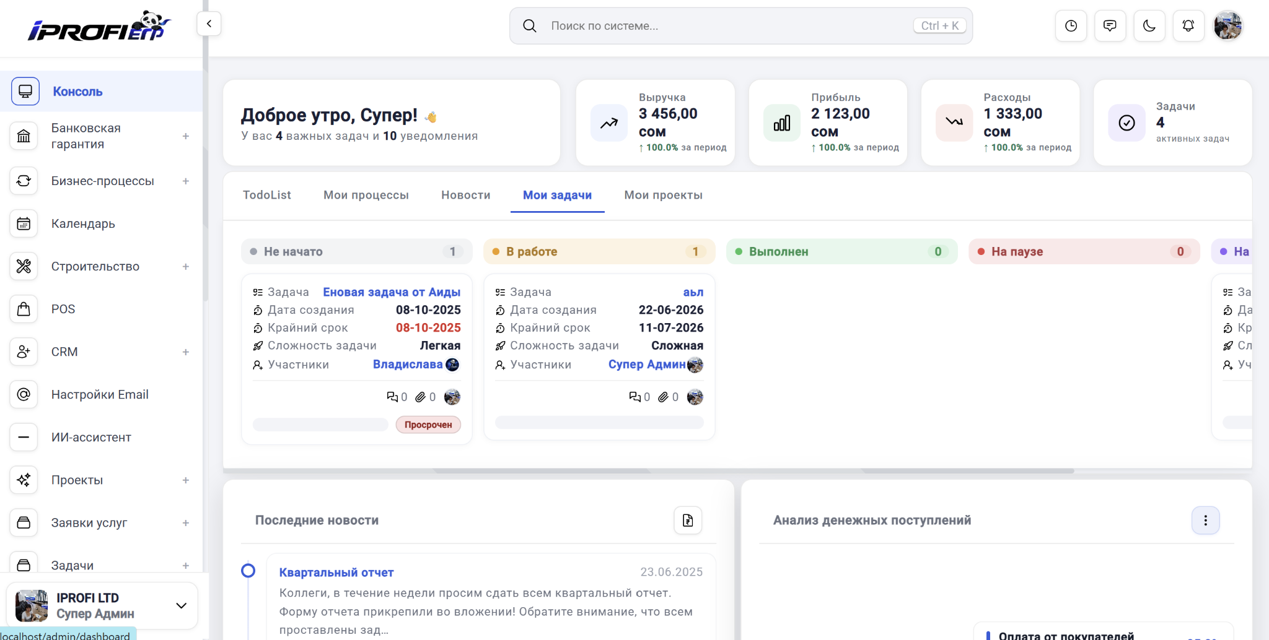Click the Не начато column header

coord(357,251)
